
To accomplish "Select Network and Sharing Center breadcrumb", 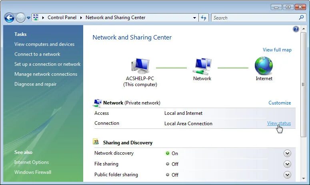I will coord(115,18).
